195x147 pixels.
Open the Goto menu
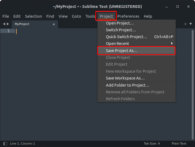(76, 16)
